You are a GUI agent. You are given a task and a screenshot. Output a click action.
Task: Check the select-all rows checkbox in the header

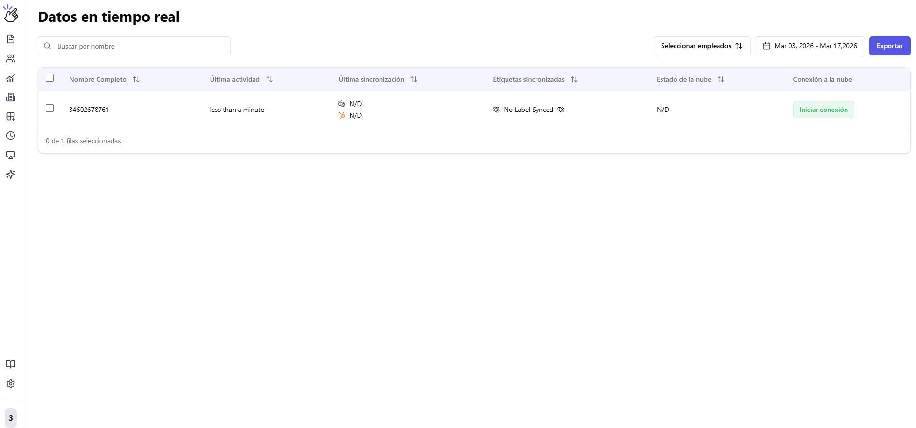tap(50, 78)
